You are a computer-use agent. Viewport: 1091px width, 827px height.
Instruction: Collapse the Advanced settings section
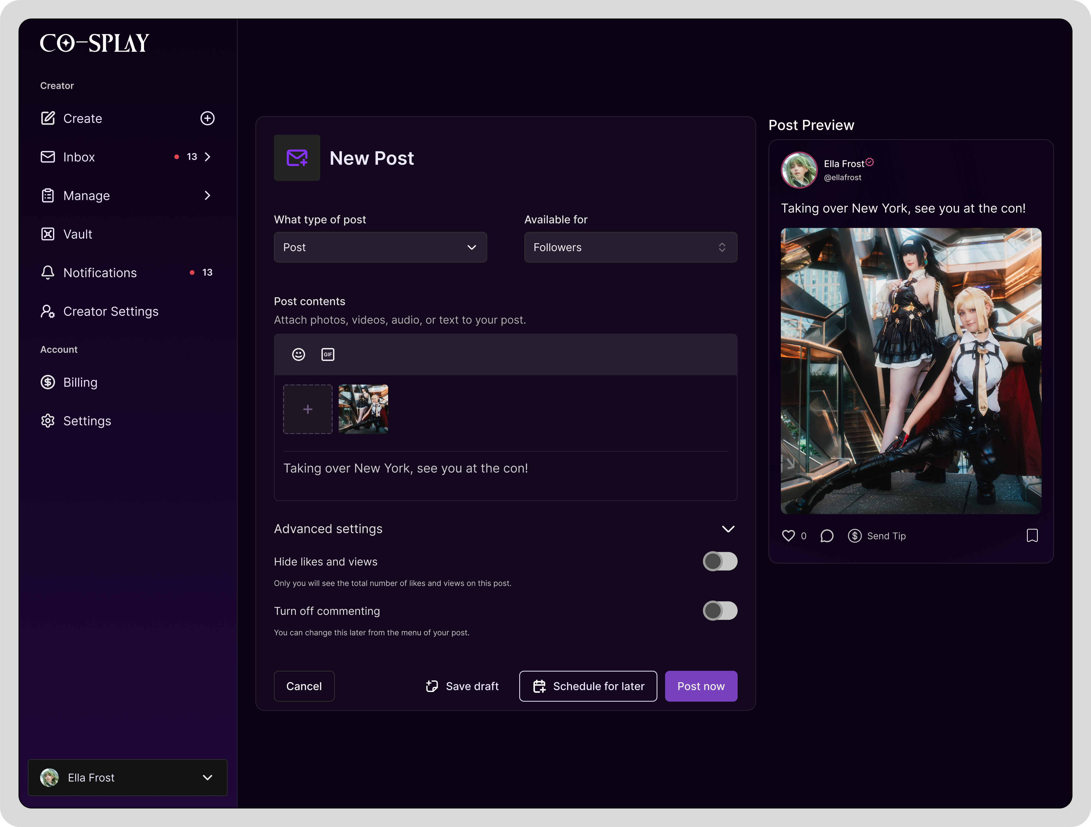click(728, 529)
